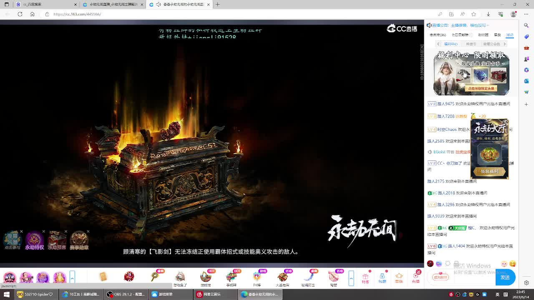This screenshot has height=300, width=534.
Task: Add a tool with sidebar plus button
Action: tap(526, 104)
